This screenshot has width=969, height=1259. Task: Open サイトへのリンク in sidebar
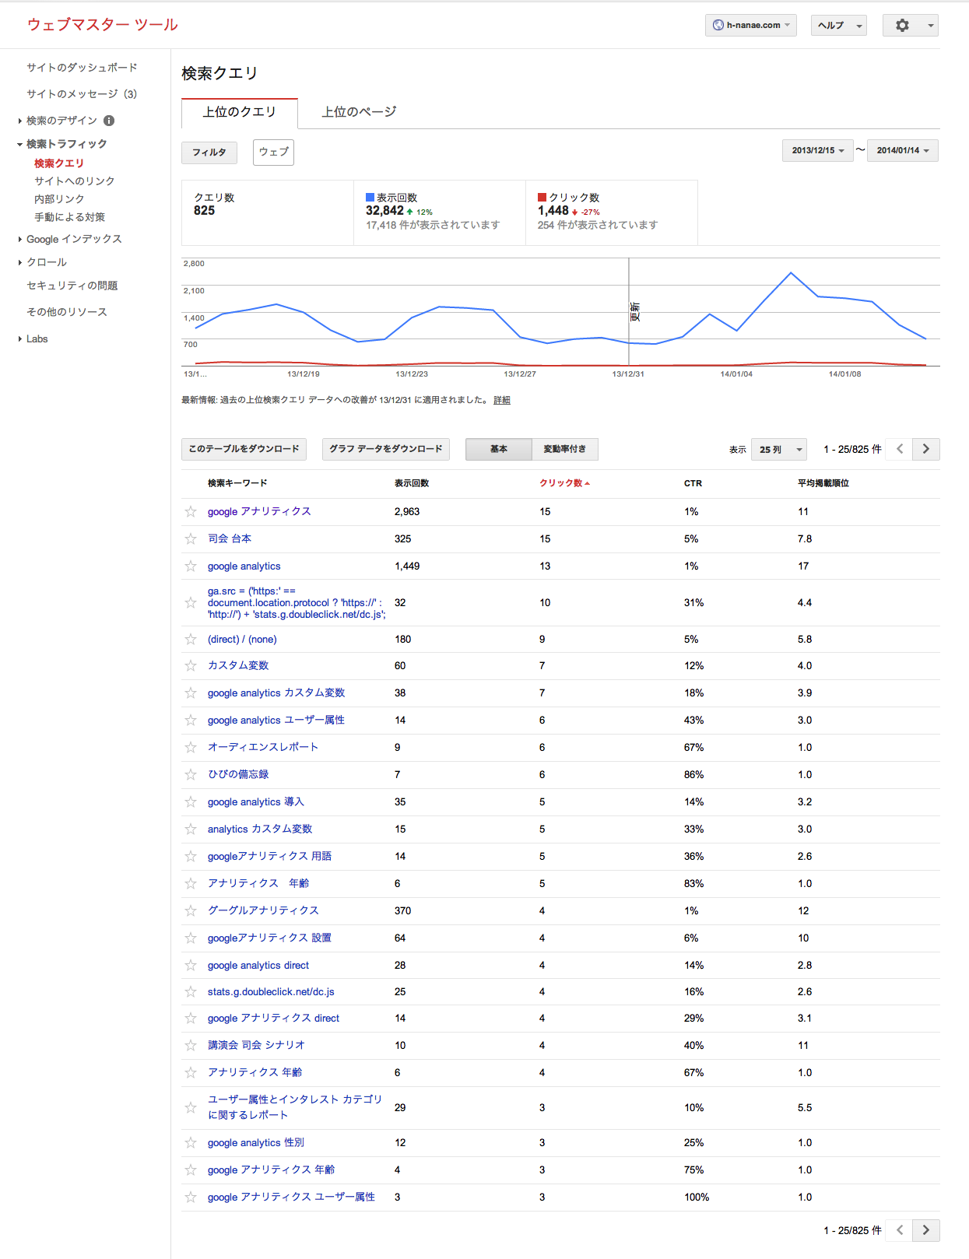(75, 181)
